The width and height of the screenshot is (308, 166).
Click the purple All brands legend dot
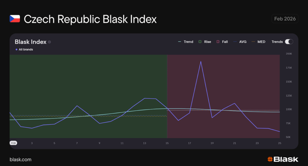tap(16, 49)
